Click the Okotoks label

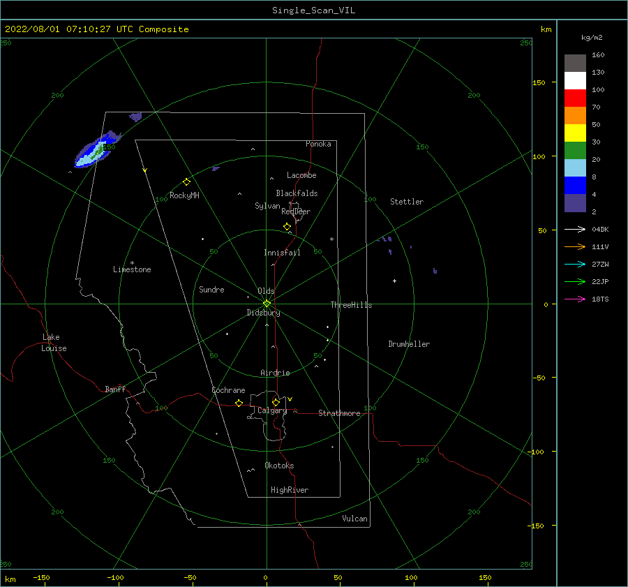click(279, 466)
